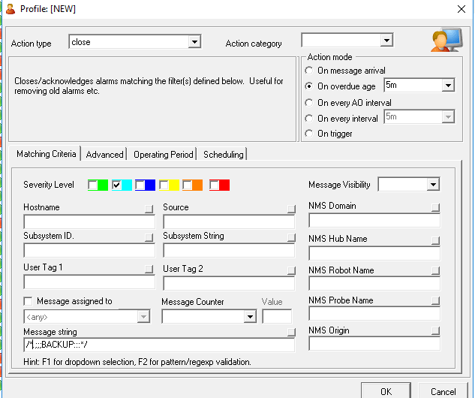Open the Scheduling tab
475x398 pixels.
point(223,155)
